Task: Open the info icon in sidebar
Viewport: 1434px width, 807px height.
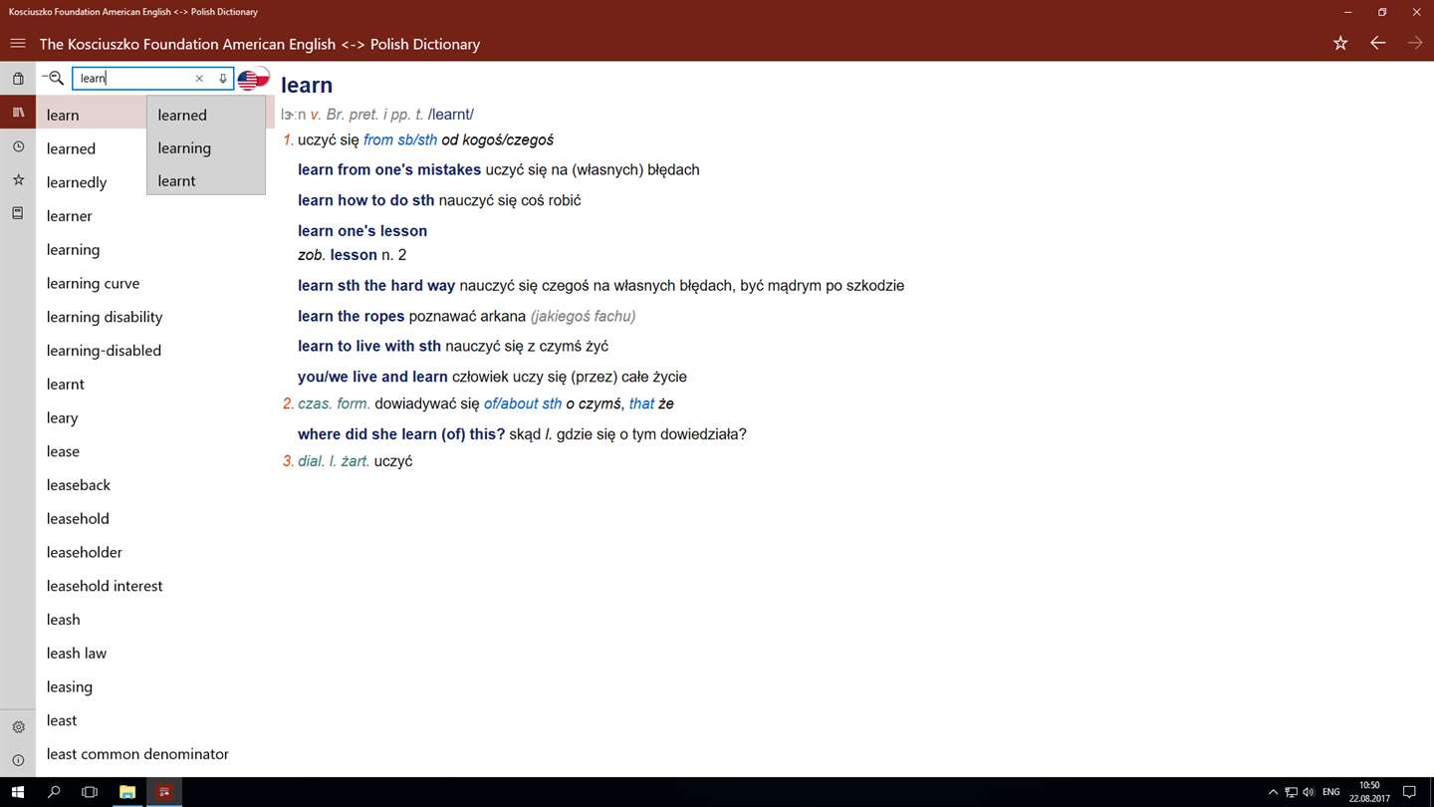Action: click(x=18, y=760)
